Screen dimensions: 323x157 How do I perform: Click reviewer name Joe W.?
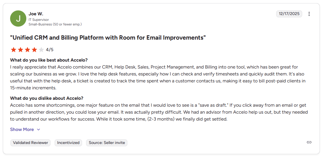36,14
